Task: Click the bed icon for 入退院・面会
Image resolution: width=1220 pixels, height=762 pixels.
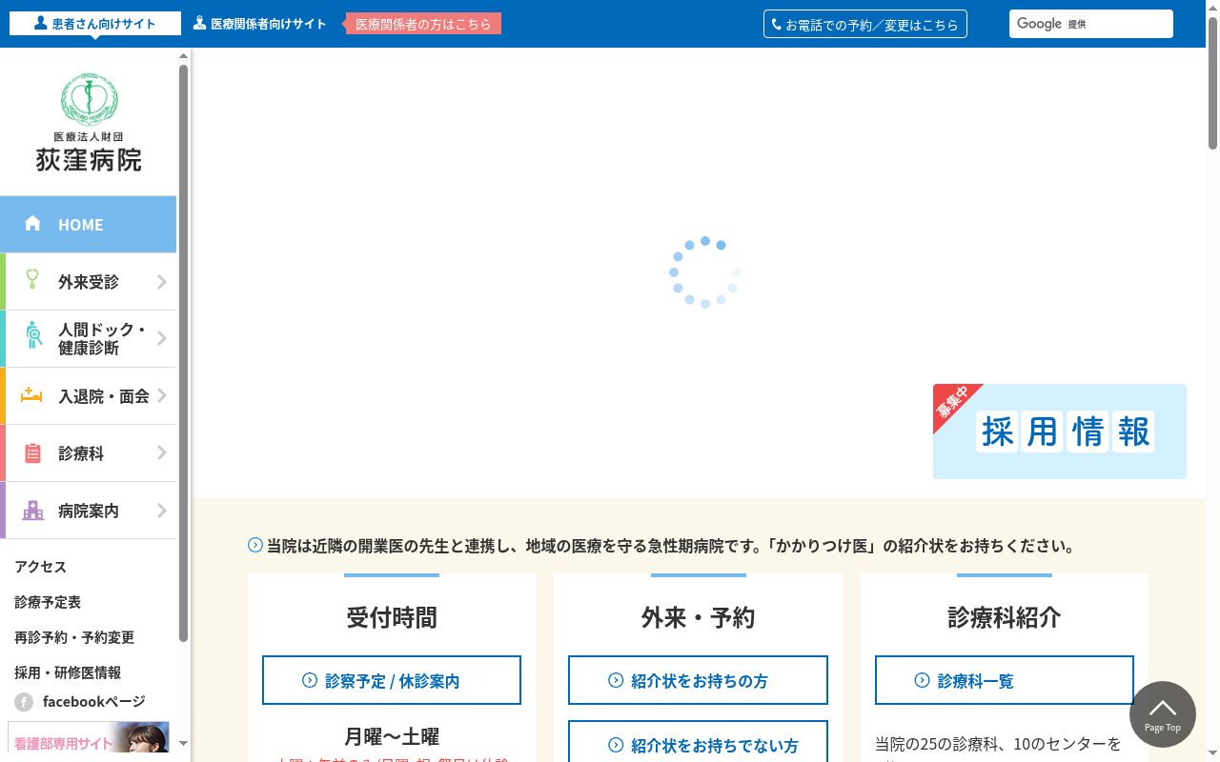Action: point(32,394)
